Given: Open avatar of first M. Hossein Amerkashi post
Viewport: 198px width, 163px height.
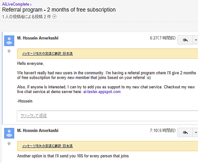Looking at the screenshot, I should 9,41.
